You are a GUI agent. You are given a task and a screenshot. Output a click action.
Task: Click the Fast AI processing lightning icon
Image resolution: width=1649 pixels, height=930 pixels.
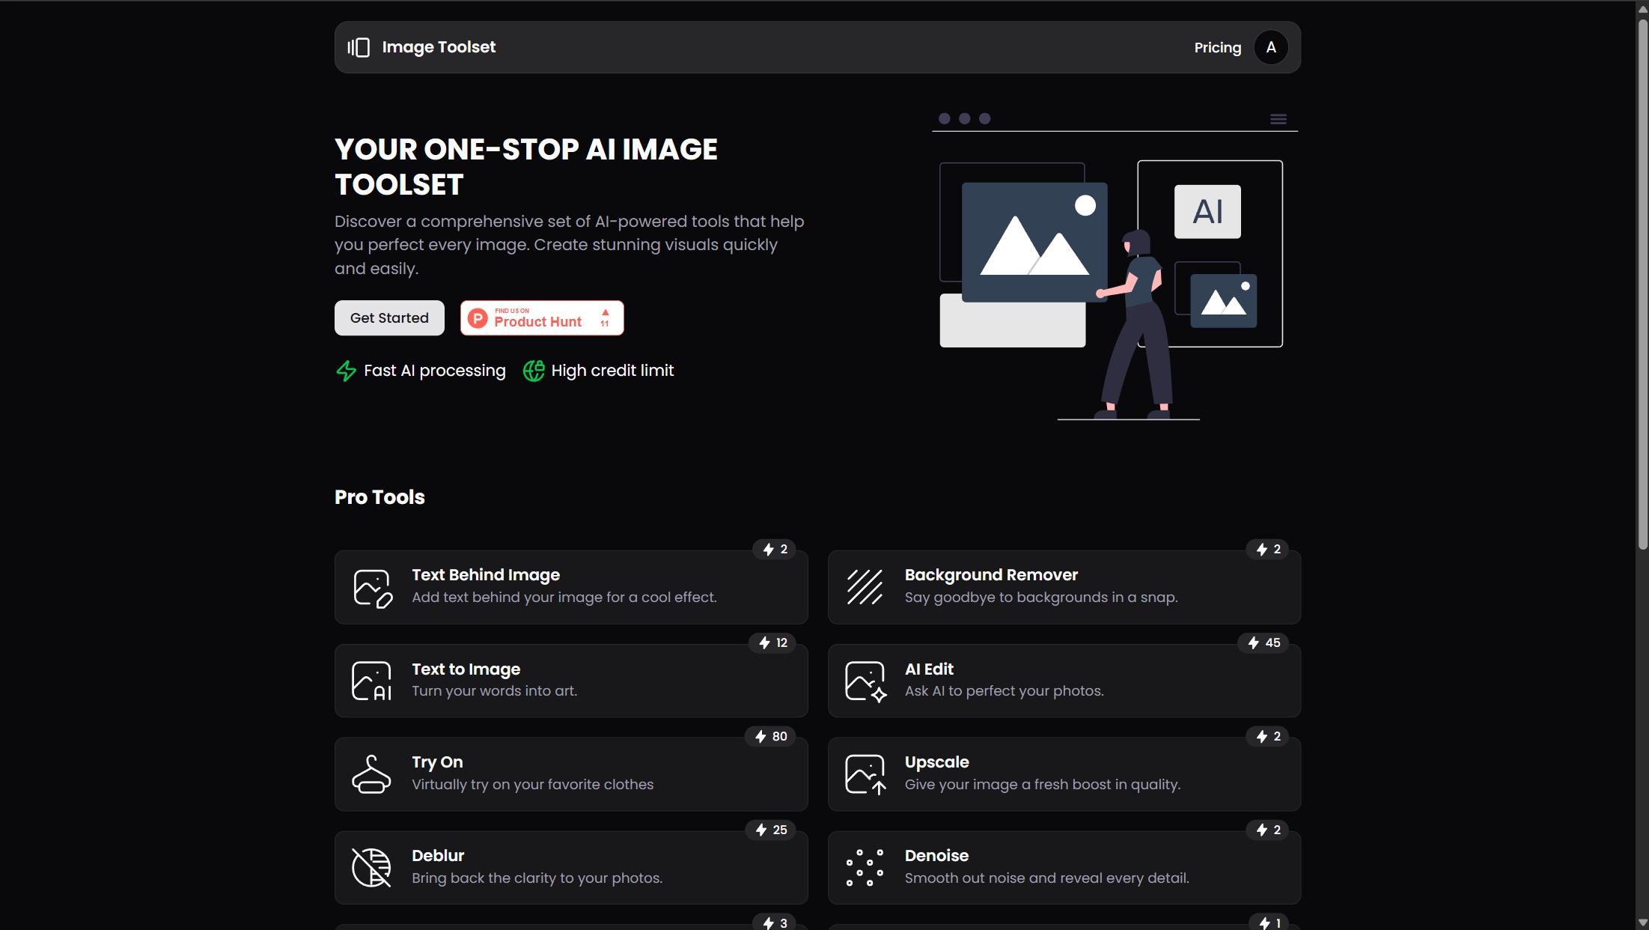(x=346, y=371)
